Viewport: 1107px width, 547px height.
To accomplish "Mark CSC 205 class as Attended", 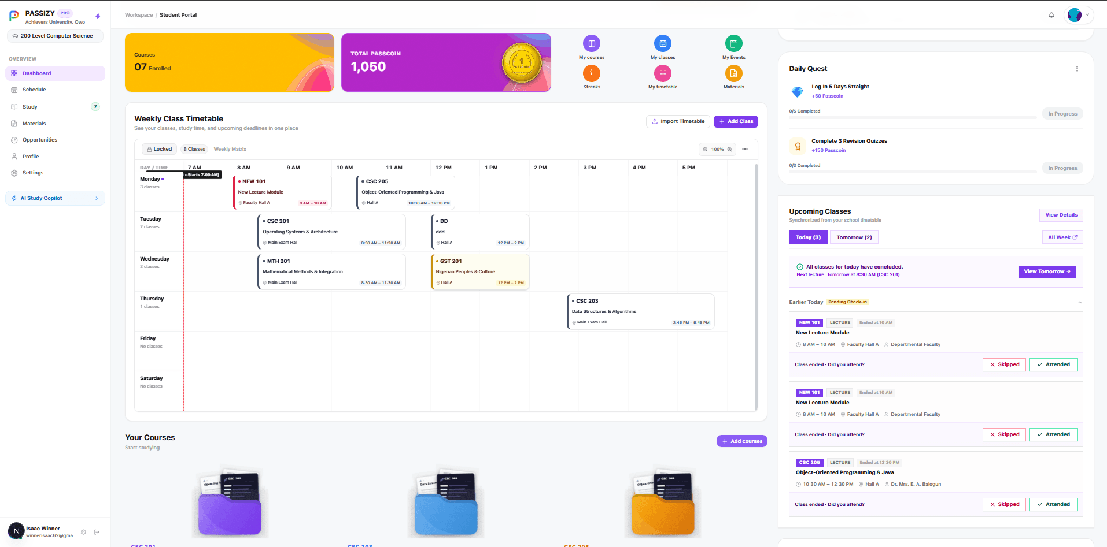I will tap(1053, 504).
